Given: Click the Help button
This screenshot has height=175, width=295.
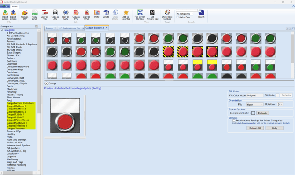Looking at the screenshot, I should [x=274, y=128].
